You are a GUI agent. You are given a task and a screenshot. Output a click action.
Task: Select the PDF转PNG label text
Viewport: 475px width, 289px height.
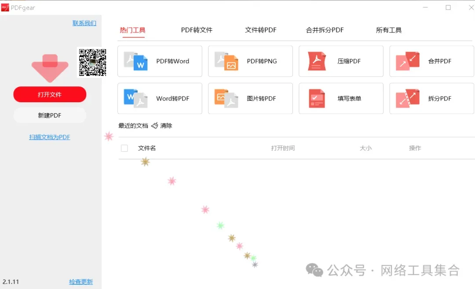coord(262,61)
